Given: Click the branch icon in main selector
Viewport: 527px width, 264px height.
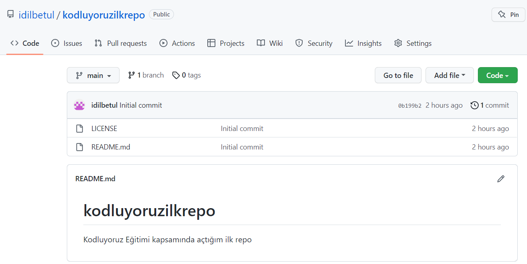Looking at the screenshot, I should tap(79, 76).
